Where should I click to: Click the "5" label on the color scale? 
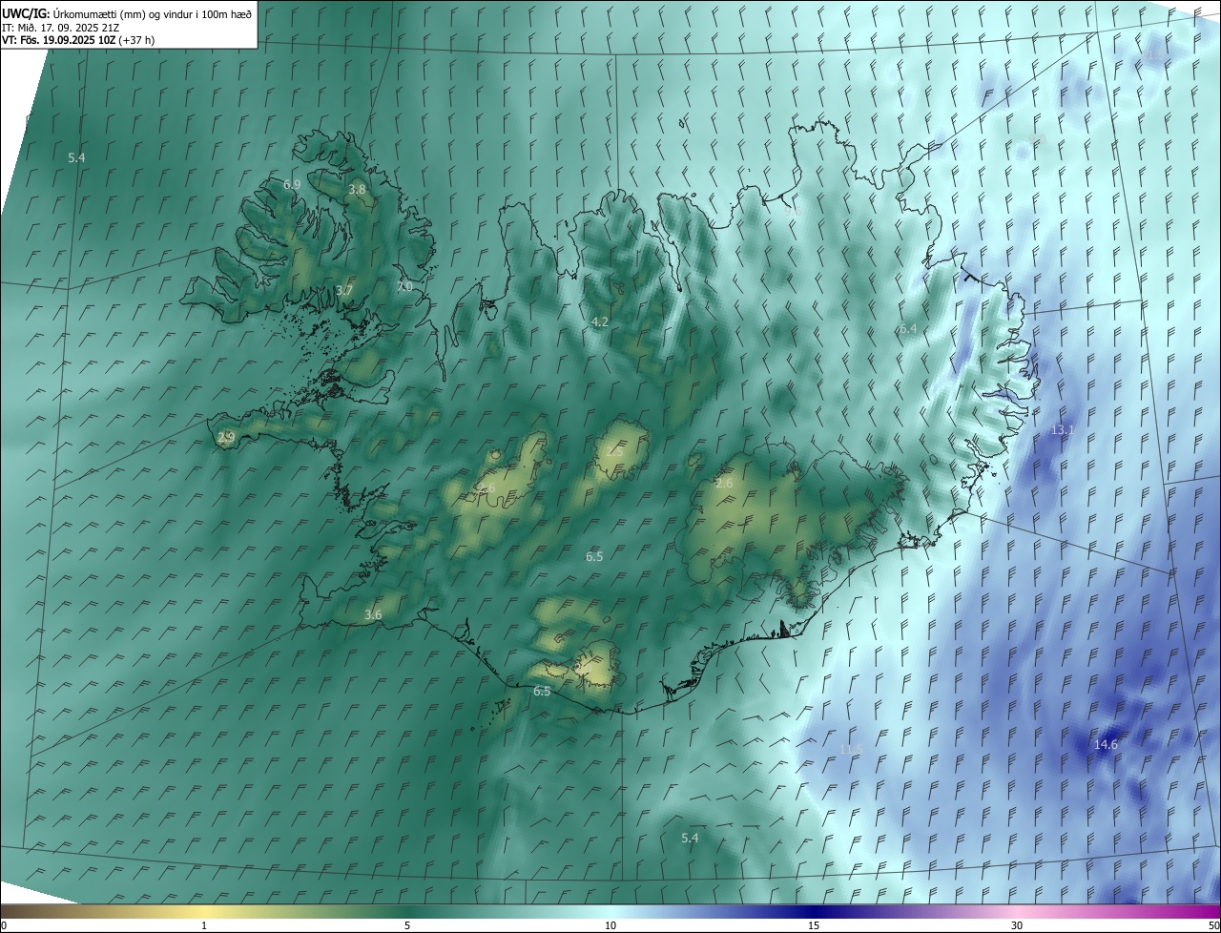point(407,925)
